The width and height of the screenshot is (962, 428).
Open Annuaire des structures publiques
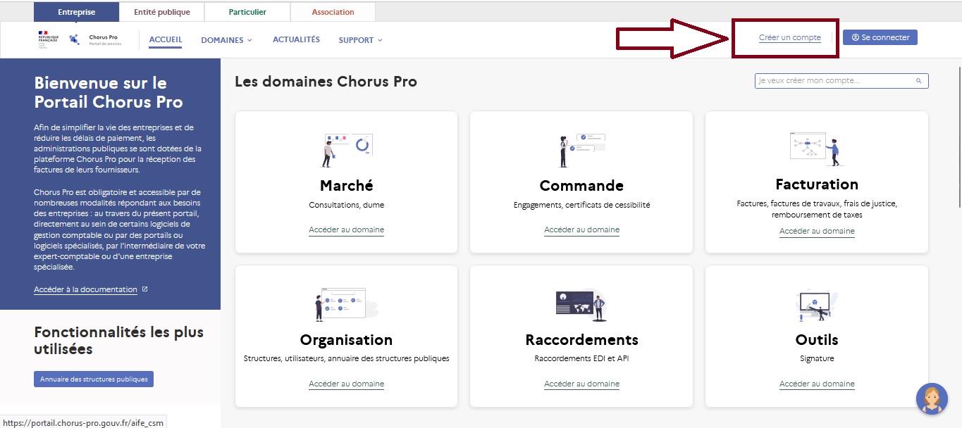(94, 379)
